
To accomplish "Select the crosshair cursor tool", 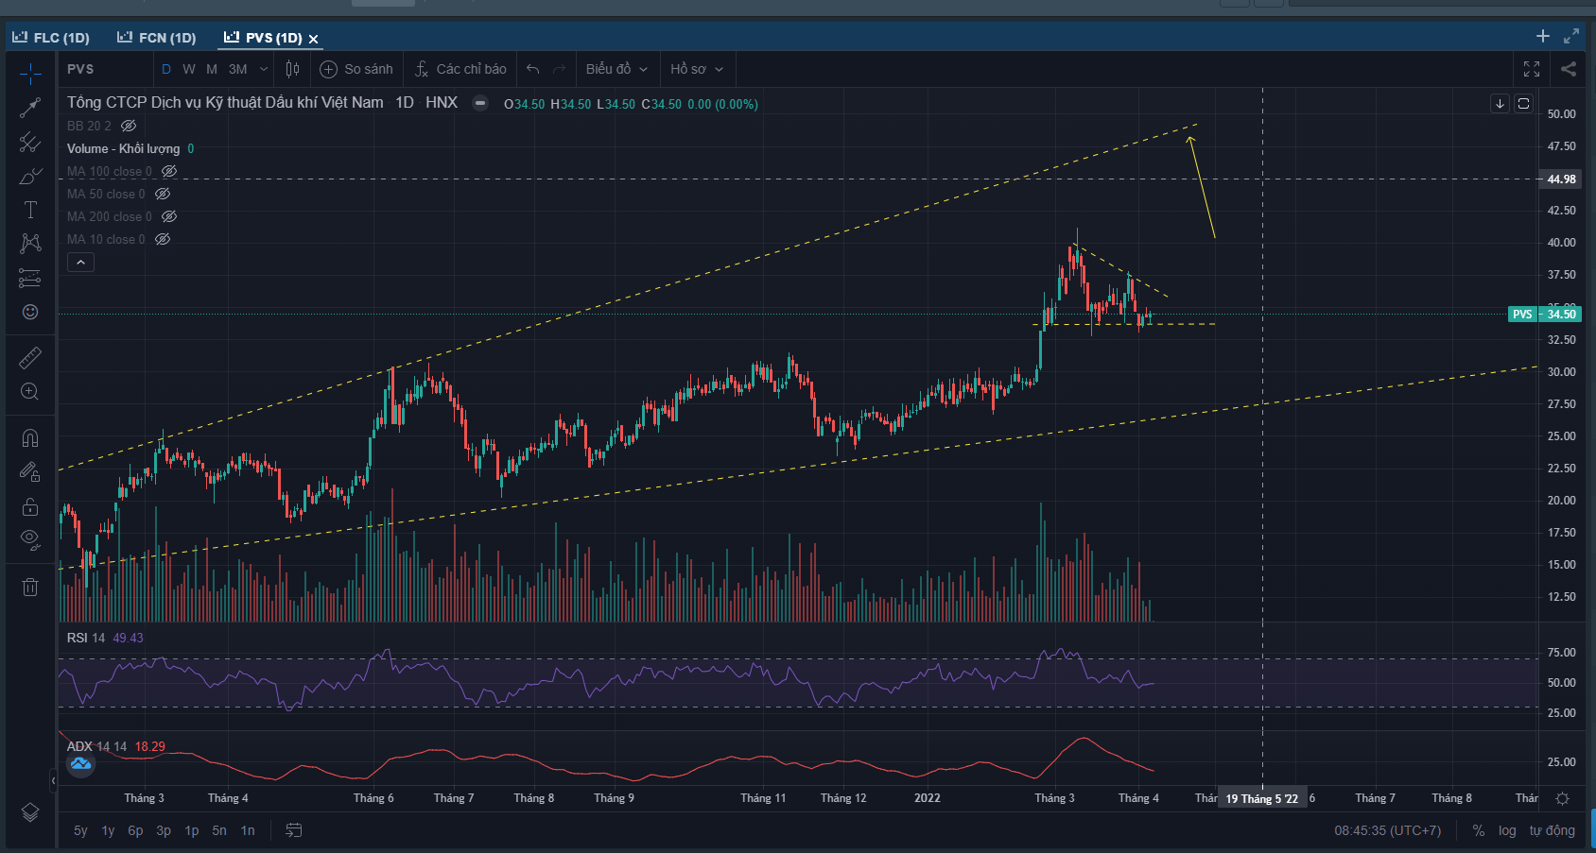I will (30, 73).
